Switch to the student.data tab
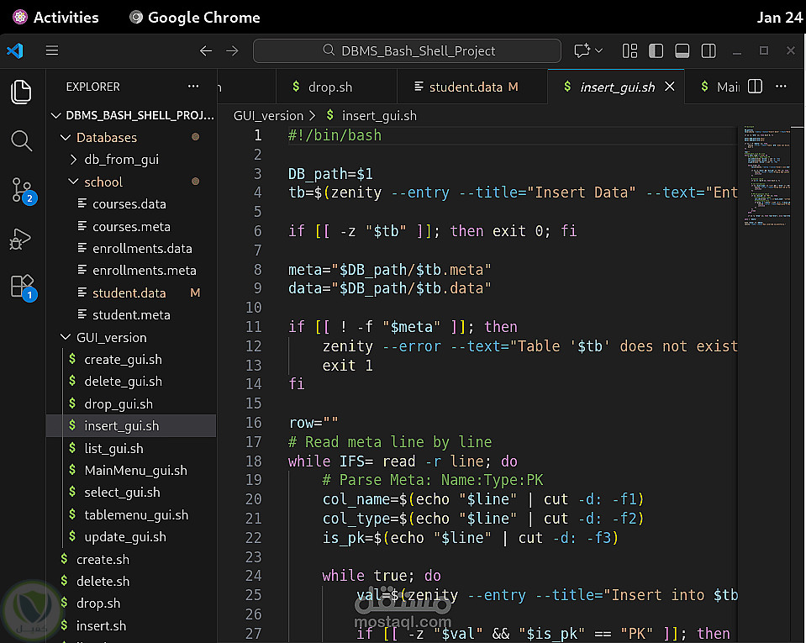The width and height of the screenshot is (806, 643). point(465,87)
